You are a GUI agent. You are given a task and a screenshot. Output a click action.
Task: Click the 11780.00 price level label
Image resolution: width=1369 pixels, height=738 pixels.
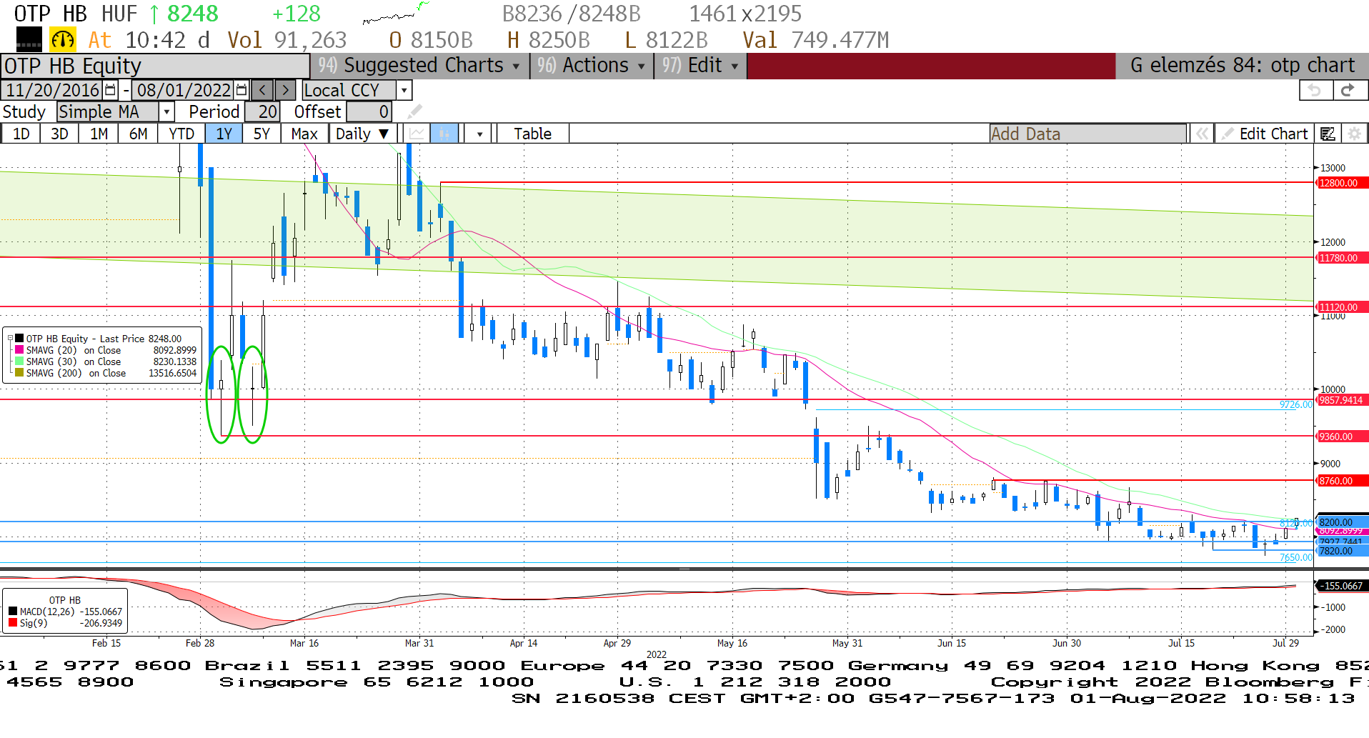coord(1342,258)
